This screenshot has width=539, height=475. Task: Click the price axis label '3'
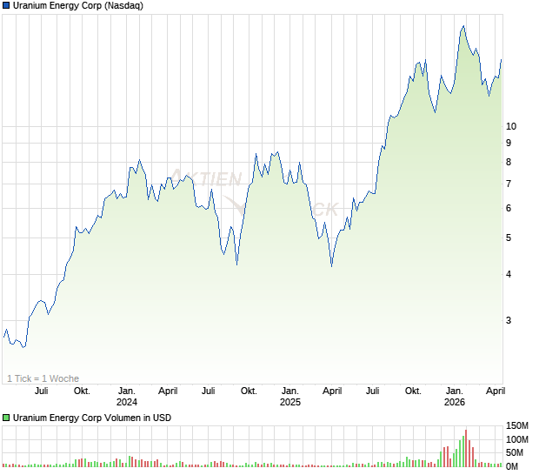[509, 320]
